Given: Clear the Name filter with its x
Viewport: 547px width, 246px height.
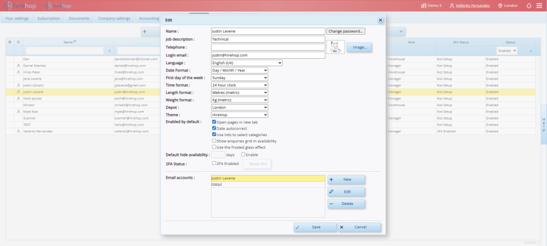Looking at the screenshot, I should coord(109,51).
